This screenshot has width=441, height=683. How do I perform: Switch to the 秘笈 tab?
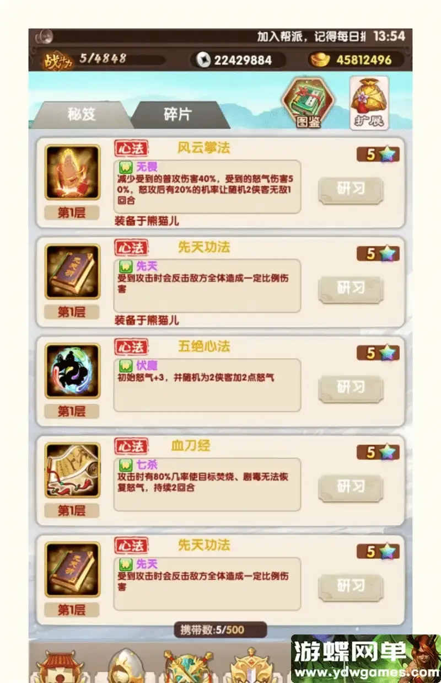coord(82,115)
